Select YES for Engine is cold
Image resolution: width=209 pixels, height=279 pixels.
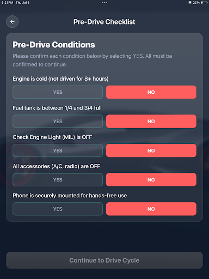pos(58,92)
